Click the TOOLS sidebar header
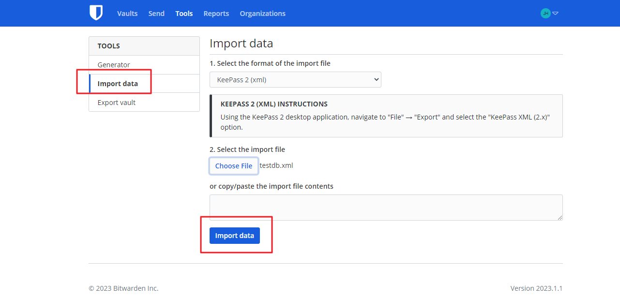The image size is (620, 299). (x=109, y=46)
